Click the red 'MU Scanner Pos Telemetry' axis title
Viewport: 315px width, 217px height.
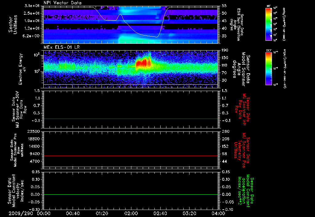coord(242,150)
